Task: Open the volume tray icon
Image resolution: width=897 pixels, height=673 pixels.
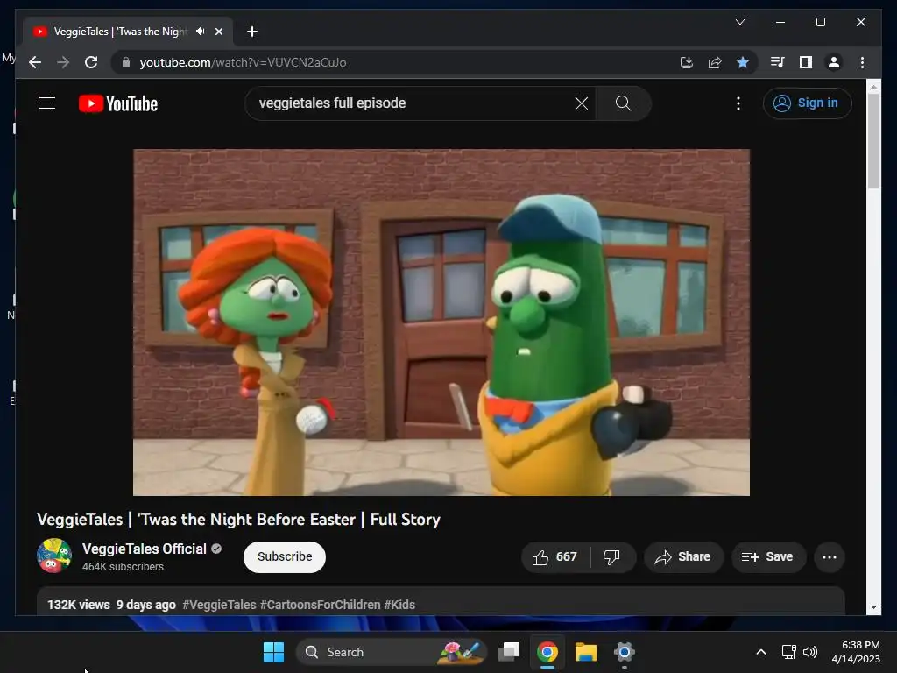Action: 810,652
